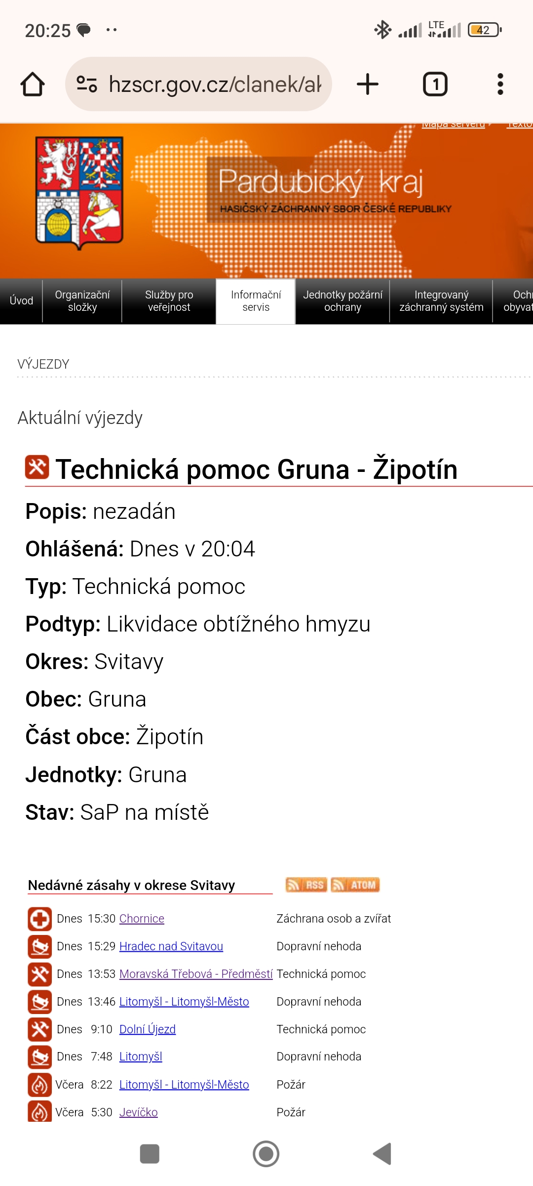The image size is (533, 1186).
Task: Tap site settings icon in address bar
Action: coord(87,84)
